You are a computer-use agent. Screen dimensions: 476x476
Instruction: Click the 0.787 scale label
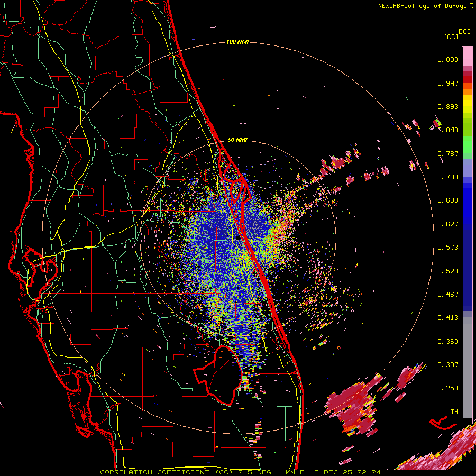pos(448,153)
